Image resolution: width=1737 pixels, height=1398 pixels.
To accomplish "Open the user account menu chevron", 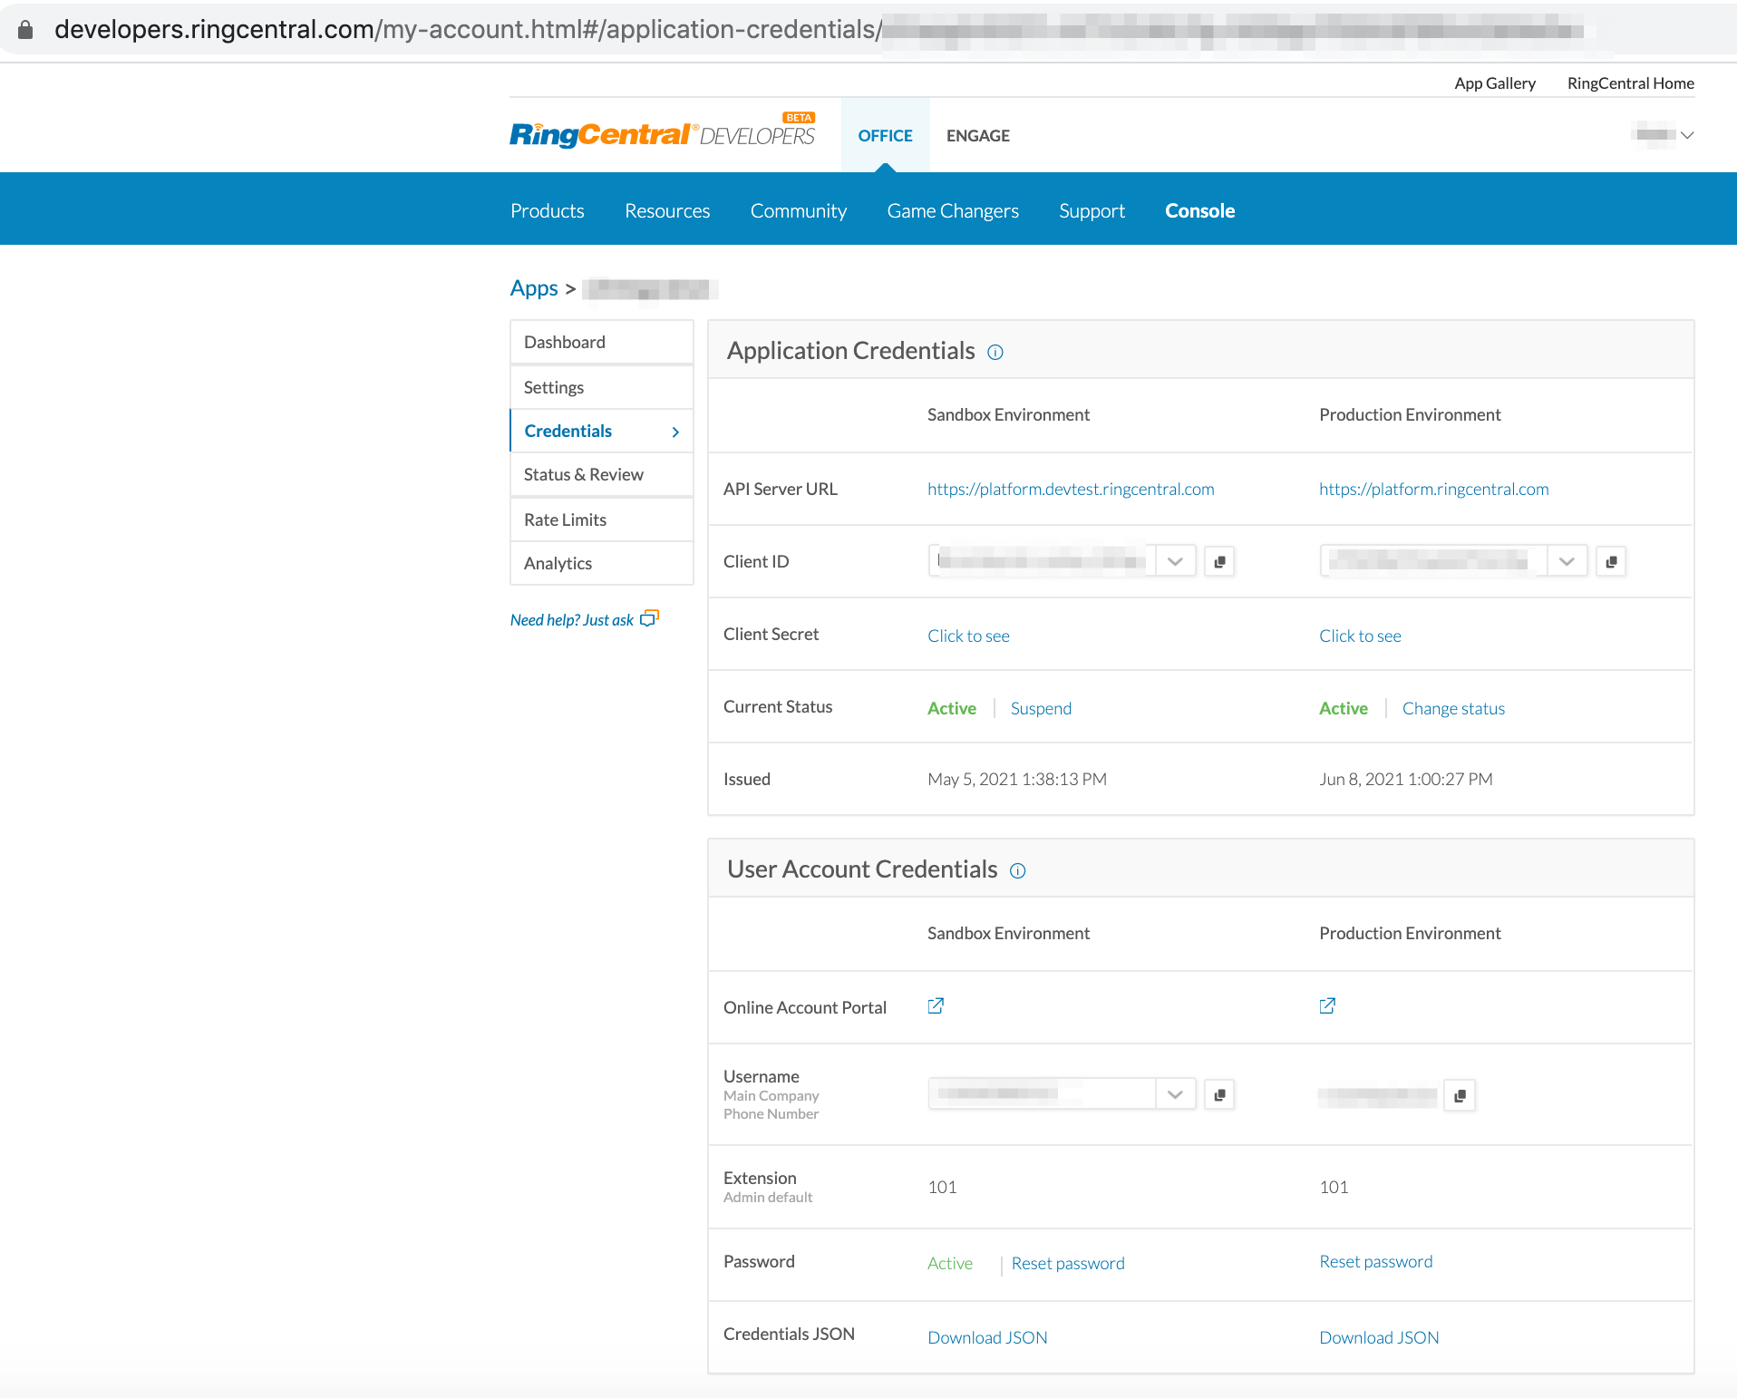I will click(1687, 135).
